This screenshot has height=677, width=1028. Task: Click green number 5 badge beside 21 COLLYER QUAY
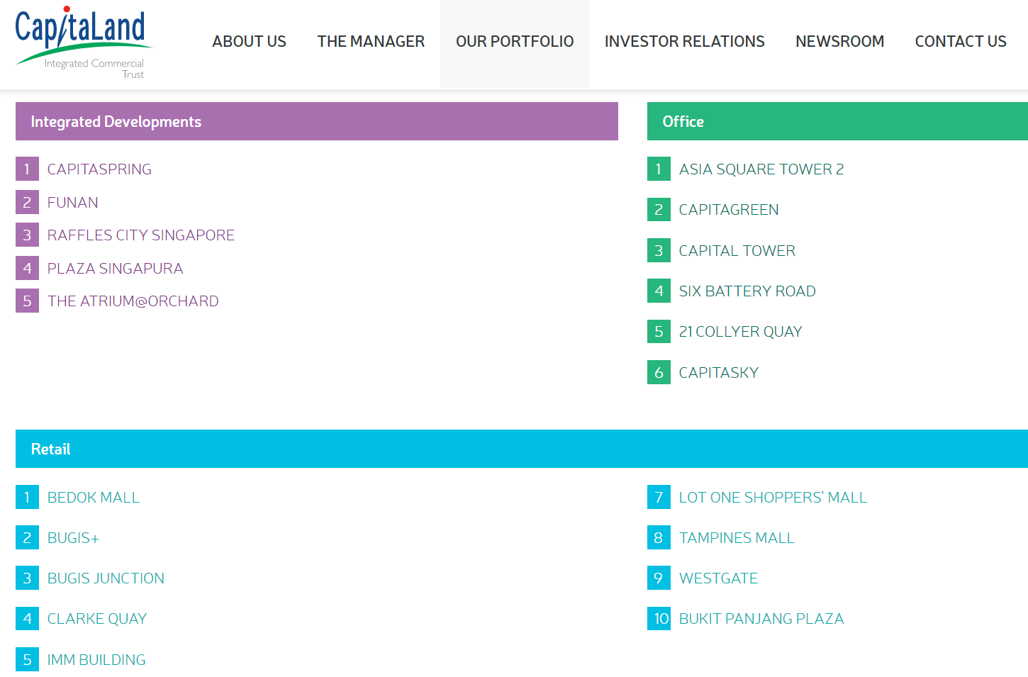click(659, 332)
